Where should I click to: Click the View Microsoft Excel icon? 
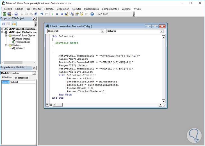(x=4, y=14)
